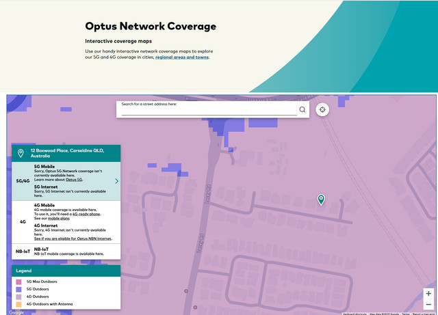This screenshot has width=438, height=315.
Task: Click the upper Lacey Rd label on map
Action: (x=208, y=194)
